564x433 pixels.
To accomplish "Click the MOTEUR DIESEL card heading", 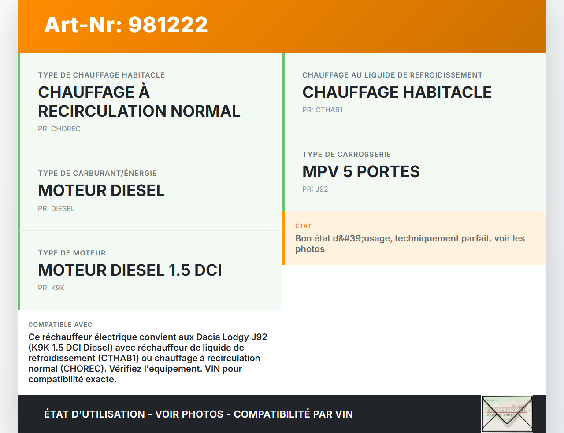I will pos(101,191).
